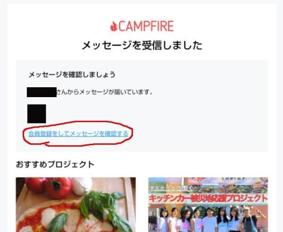Click the さんからメッセージが届いています text
The image size is (283, 232).
pos(105,92)
